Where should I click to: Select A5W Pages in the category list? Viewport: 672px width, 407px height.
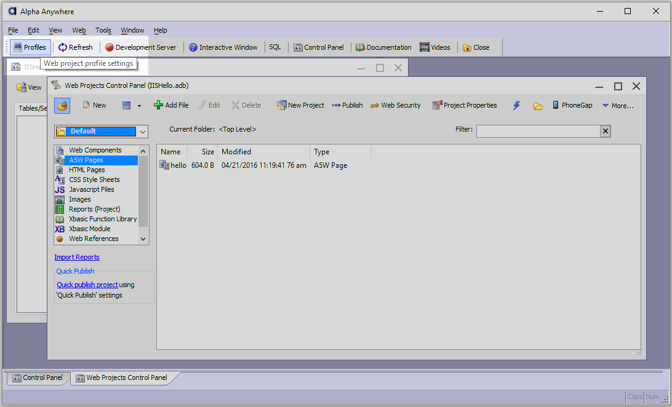(x=96, y=160)
